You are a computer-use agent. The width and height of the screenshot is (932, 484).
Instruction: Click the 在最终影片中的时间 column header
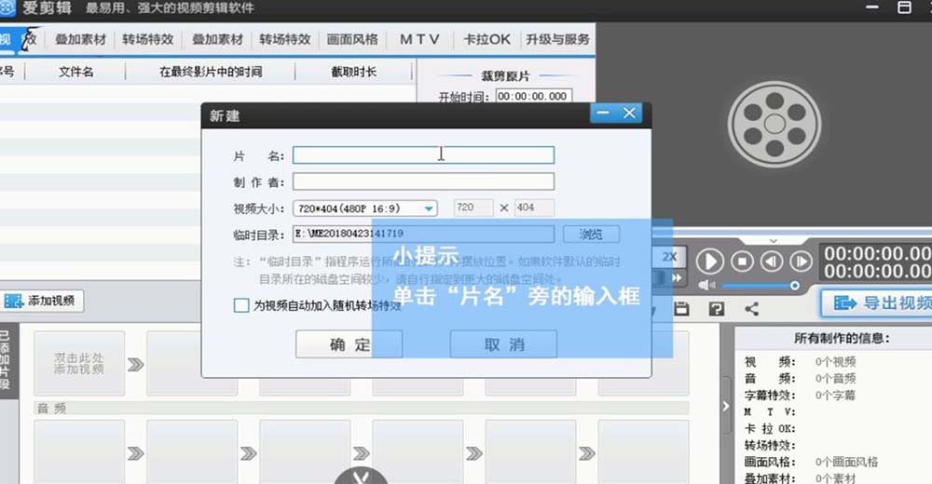click(211, 72)
